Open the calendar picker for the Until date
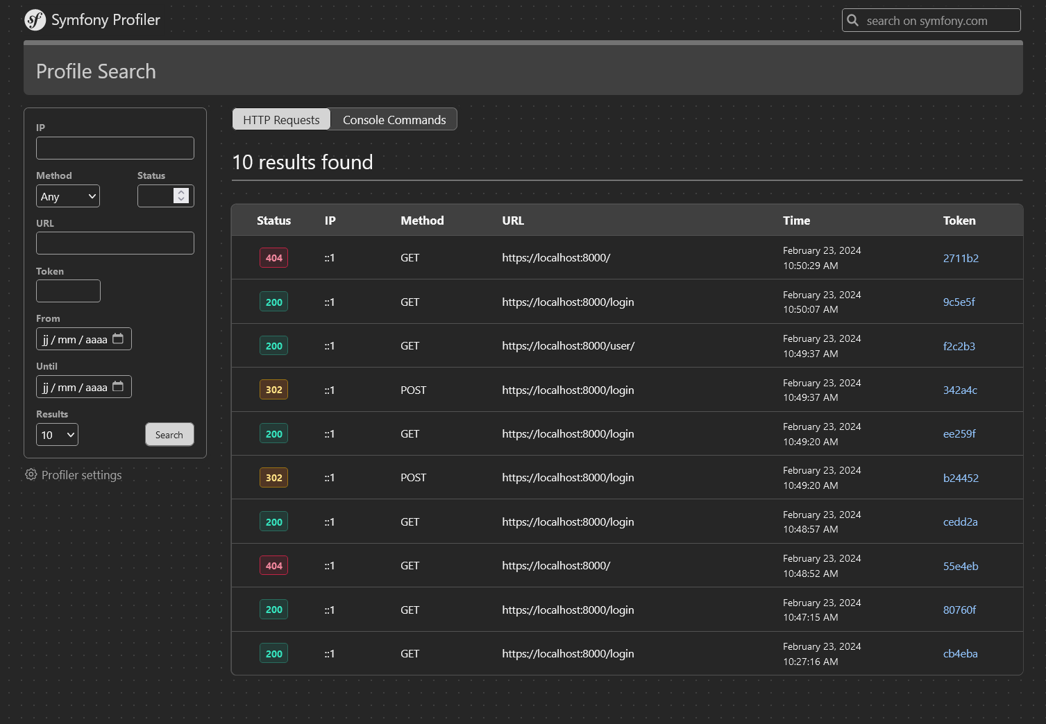Screen dimensions: 1046x724 (119, 387)
